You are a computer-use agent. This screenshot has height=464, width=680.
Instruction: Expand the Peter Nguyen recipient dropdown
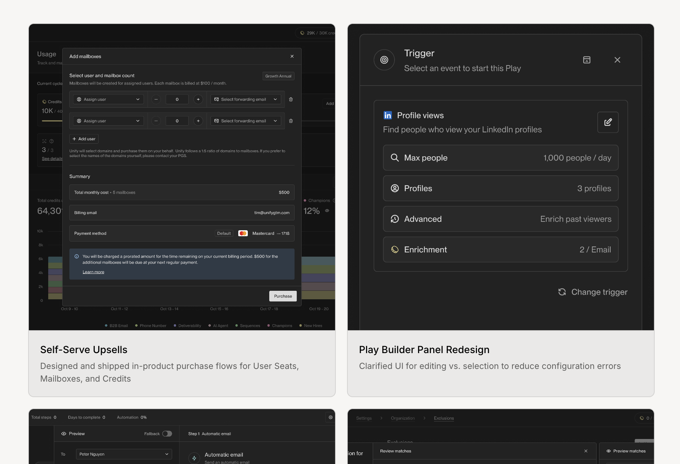124,454
